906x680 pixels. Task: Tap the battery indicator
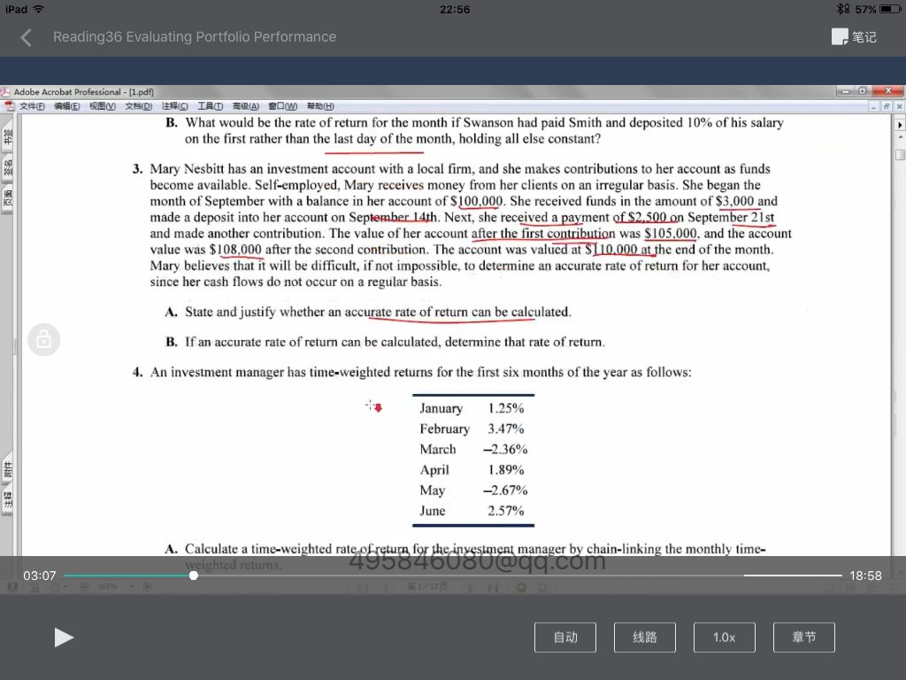[890, 9]
